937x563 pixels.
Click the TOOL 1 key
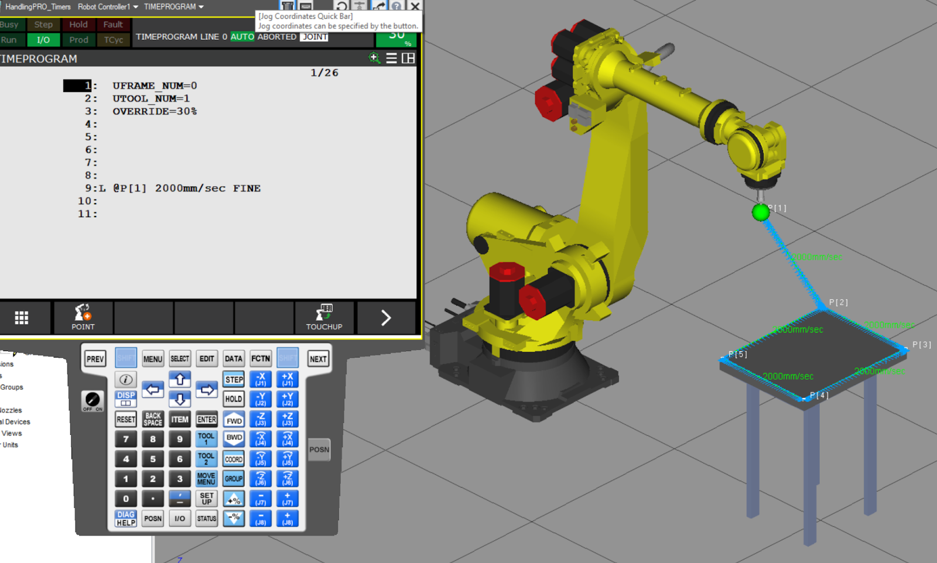(x=207, y=439)
